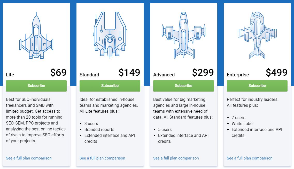
Task: Click the $499 price label
Action: click(x=277, y=73)
